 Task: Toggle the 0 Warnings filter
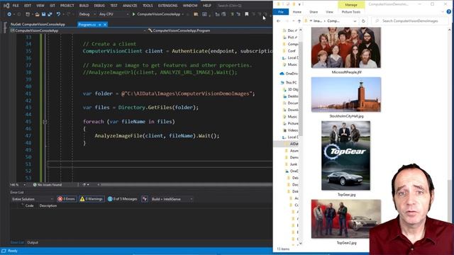click(92, 199)
